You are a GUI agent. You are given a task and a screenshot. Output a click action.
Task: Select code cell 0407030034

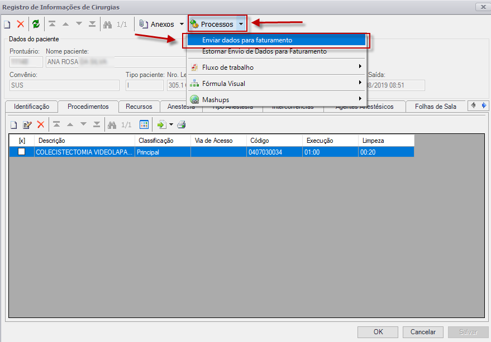[274, 152]
